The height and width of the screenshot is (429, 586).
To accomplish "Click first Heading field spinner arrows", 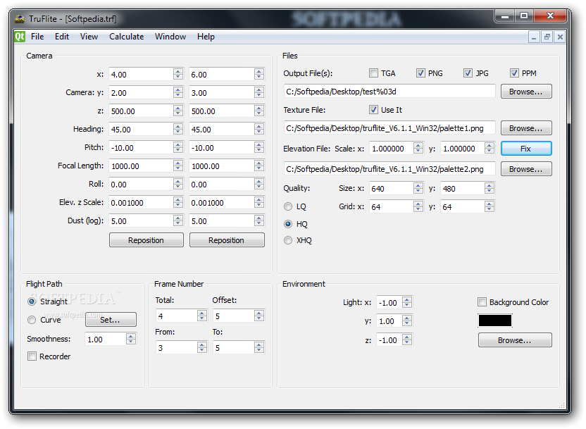I will (x=178, y=129).
